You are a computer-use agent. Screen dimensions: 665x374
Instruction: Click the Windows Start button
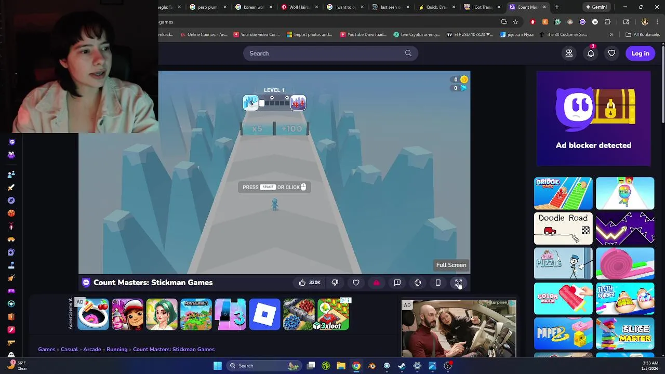coord(218,366)
